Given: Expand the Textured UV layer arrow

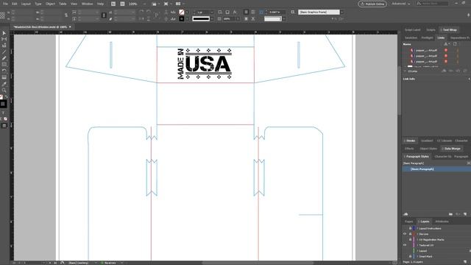Looking at the screenshot, I should [x=417, y=245].
